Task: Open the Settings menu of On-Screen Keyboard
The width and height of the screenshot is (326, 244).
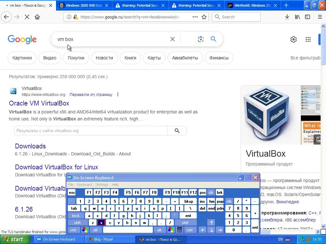Action: coord(102,185)
